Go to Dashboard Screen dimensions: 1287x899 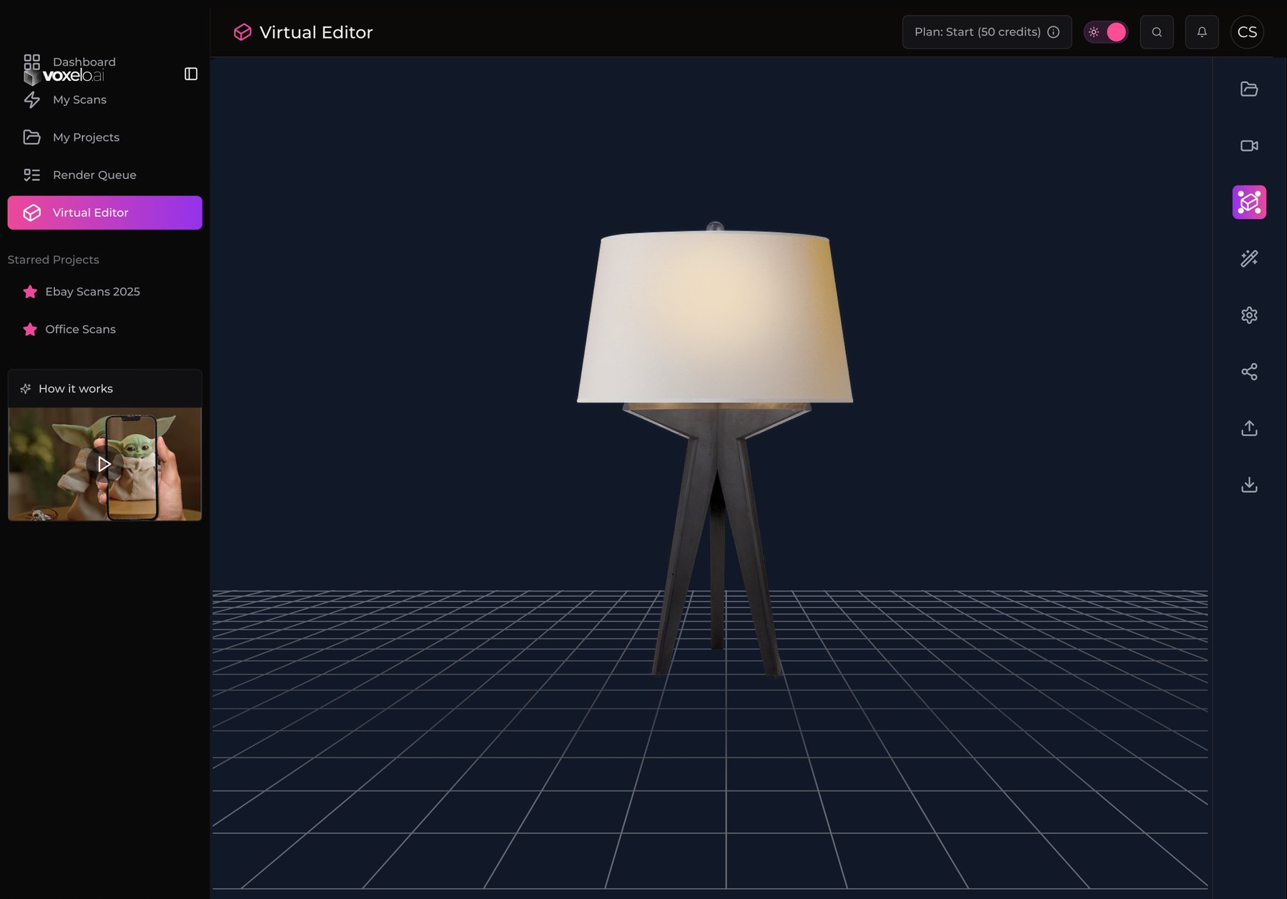(84, 62)
